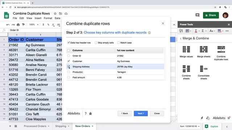The image size is (232, 130).
Task: Click the bug report icon in dialog
Action: pos(90,113)
